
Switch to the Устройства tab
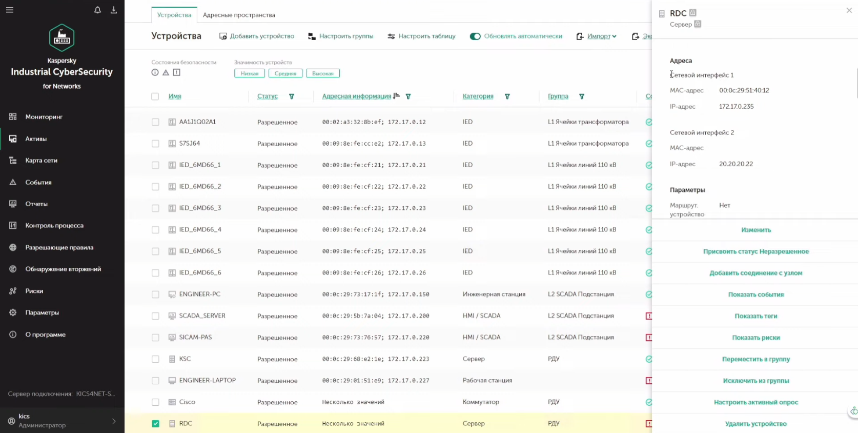point(174,15)
